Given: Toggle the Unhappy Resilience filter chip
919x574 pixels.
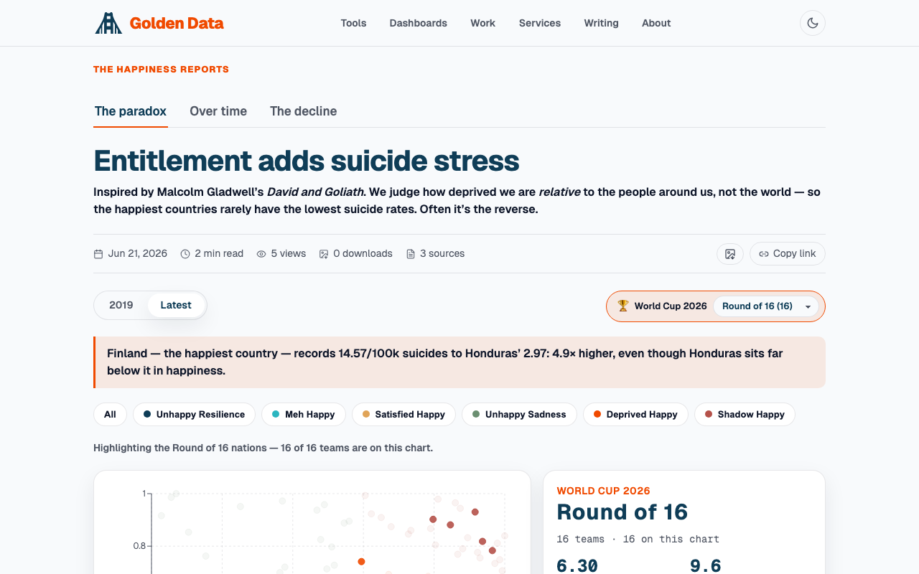Looking at the screenshot, I should [194, 414].
